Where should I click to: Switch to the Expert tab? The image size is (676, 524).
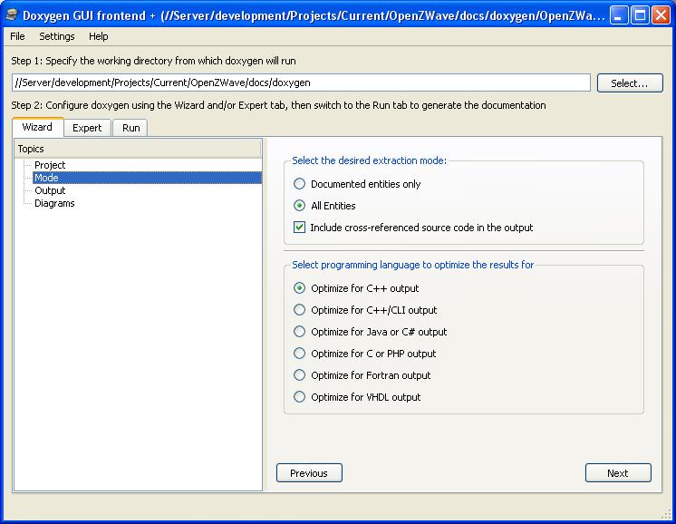point(87,128)
